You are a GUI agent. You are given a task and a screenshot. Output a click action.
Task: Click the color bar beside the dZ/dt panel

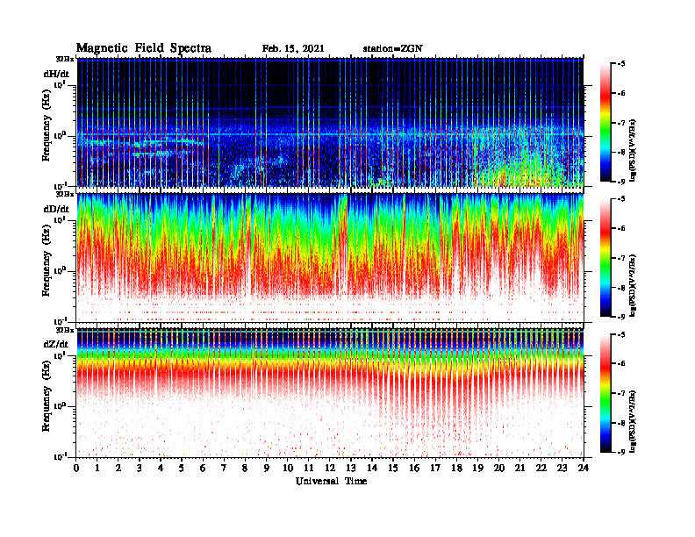click(605, 393)
